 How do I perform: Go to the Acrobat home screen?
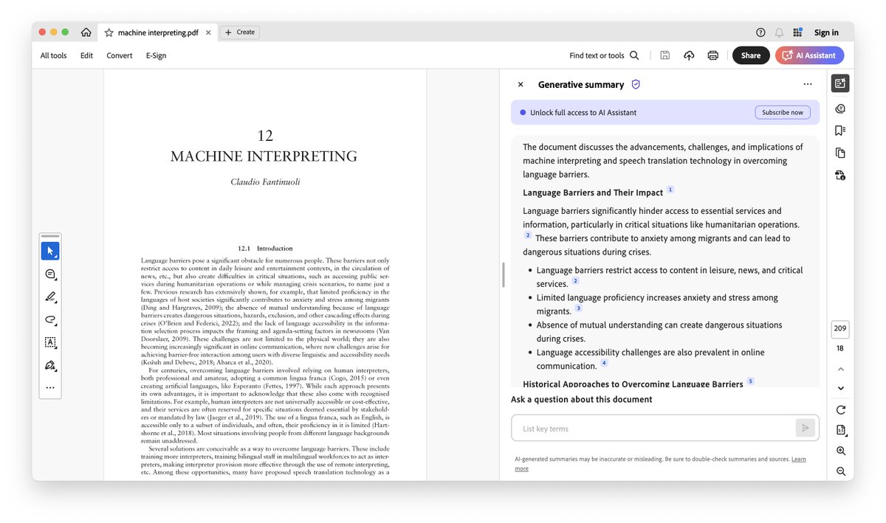point(86,32)
